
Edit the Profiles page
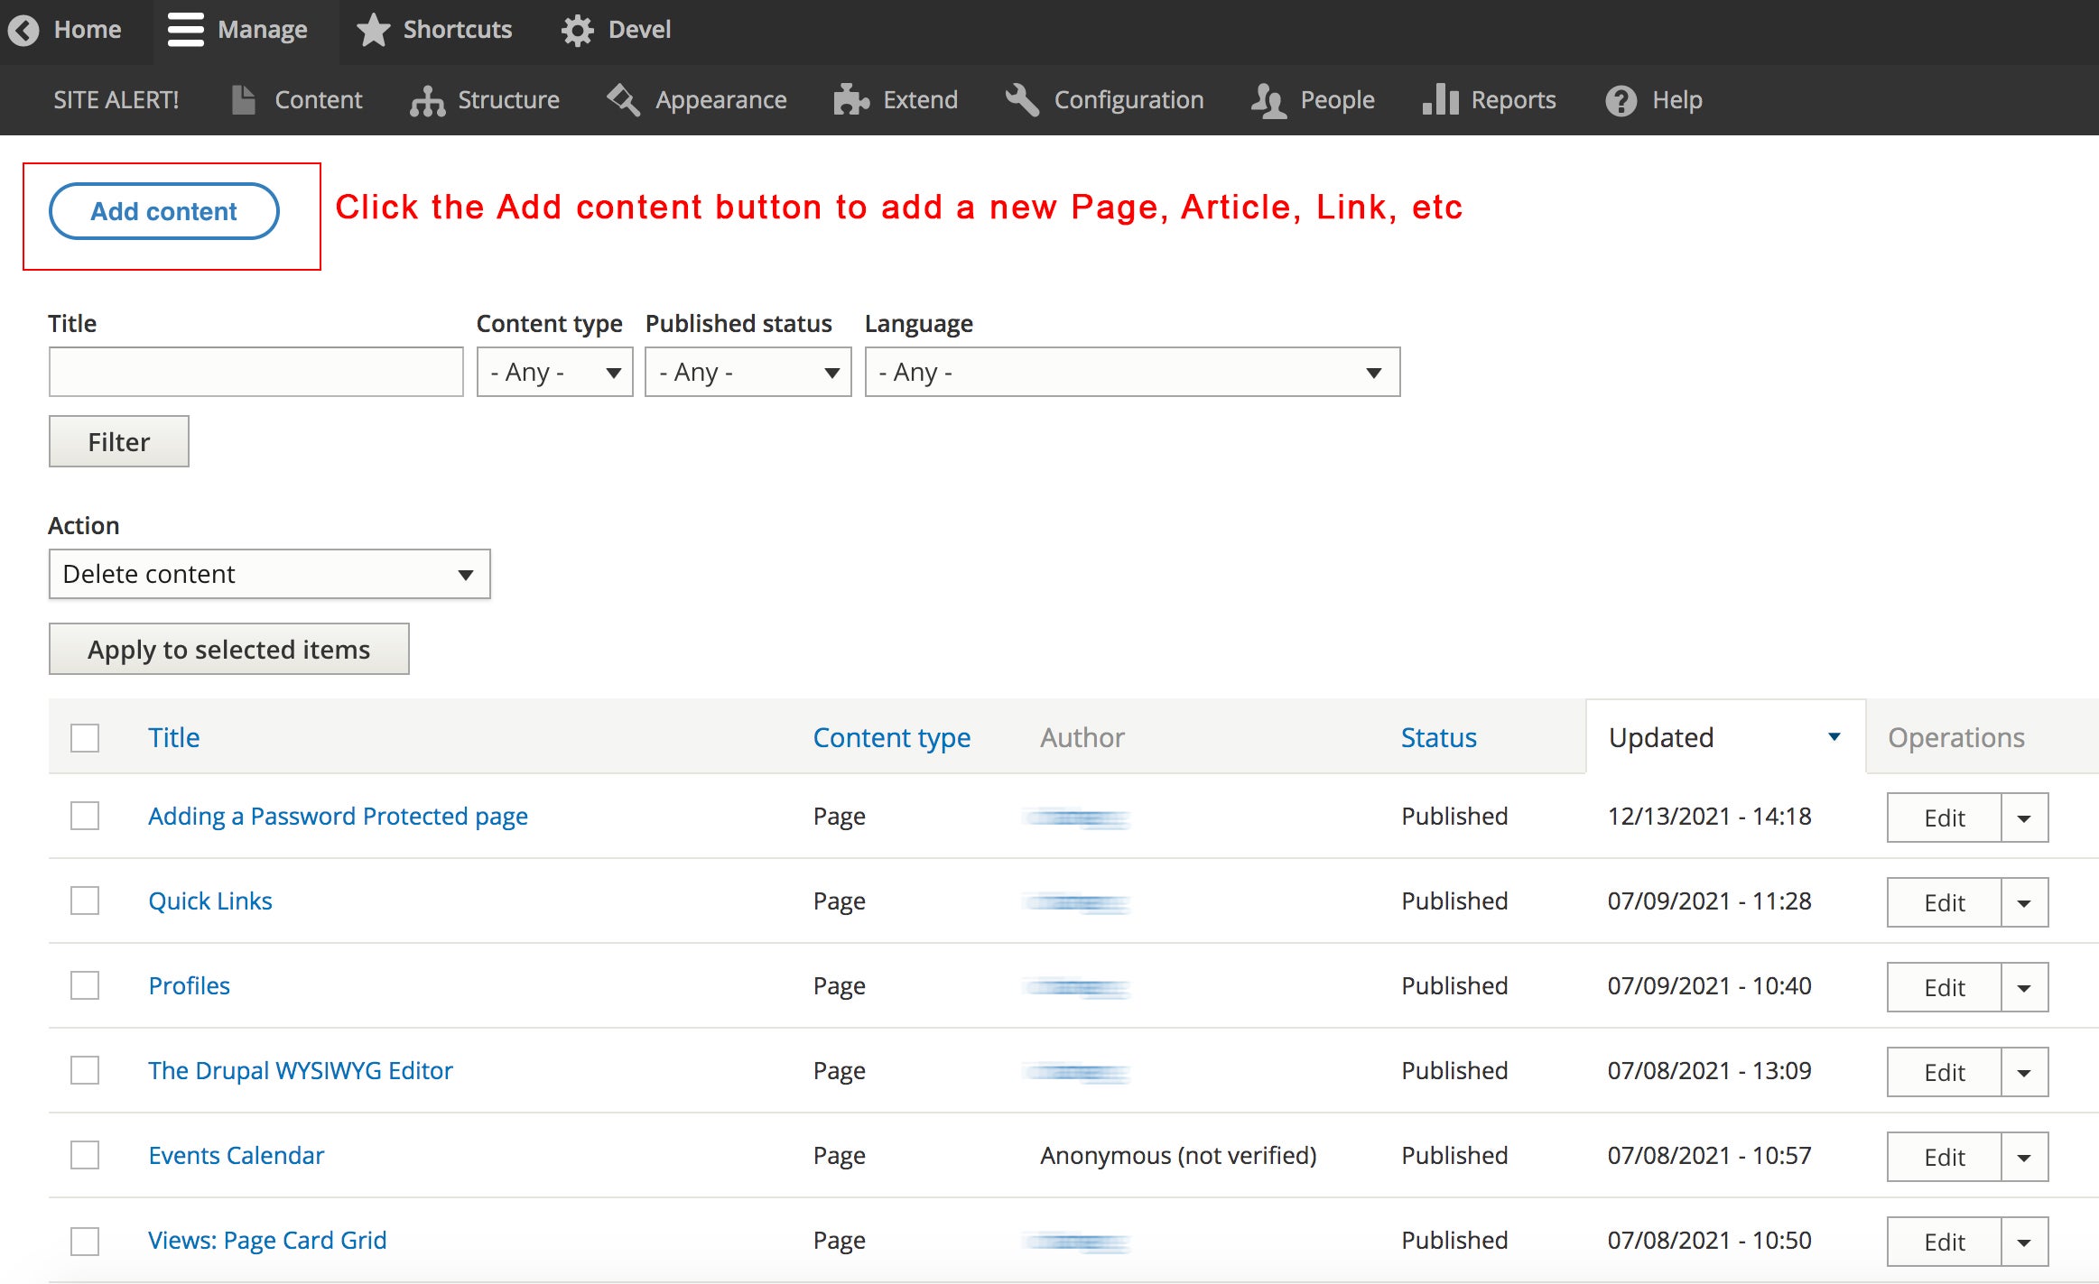(x=1944, y=988)
